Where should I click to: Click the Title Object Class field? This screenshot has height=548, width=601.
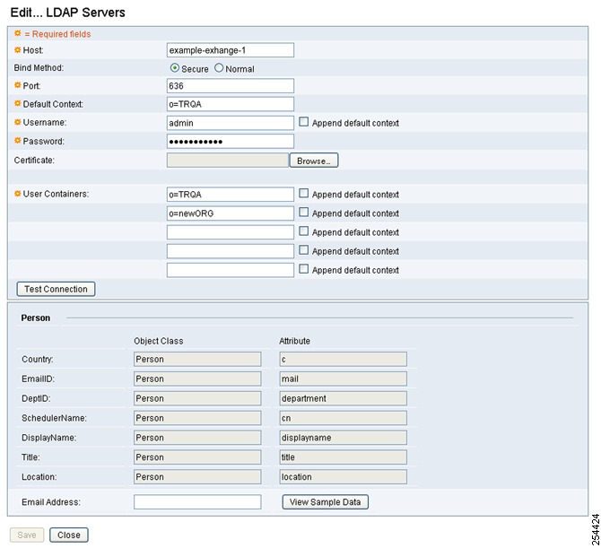pyautogui.click(x=197, y=457)
